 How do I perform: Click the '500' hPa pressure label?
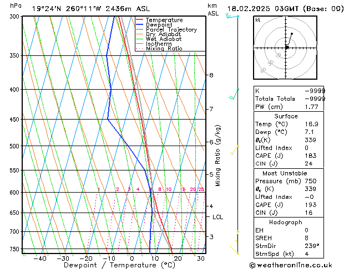(16, 146)
